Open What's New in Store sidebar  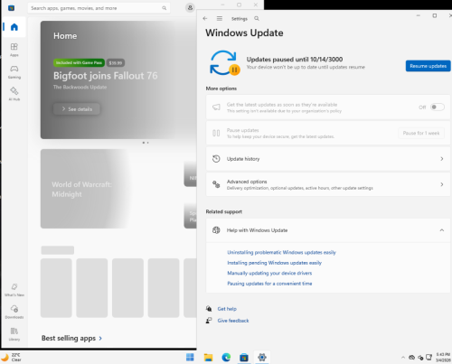(x=14, y=290)
